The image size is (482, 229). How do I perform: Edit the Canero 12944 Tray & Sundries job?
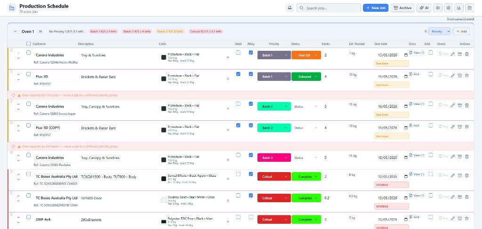(x=452, y=54)
